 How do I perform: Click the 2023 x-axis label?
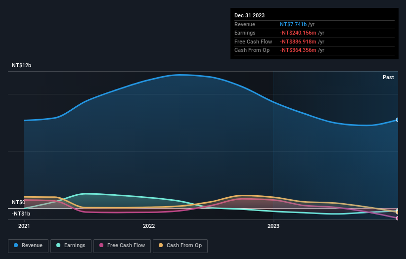273,226
